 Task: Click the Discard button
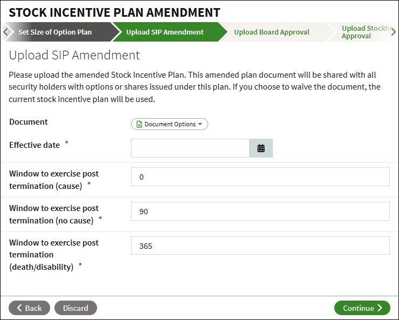click(x=75, y=308)
